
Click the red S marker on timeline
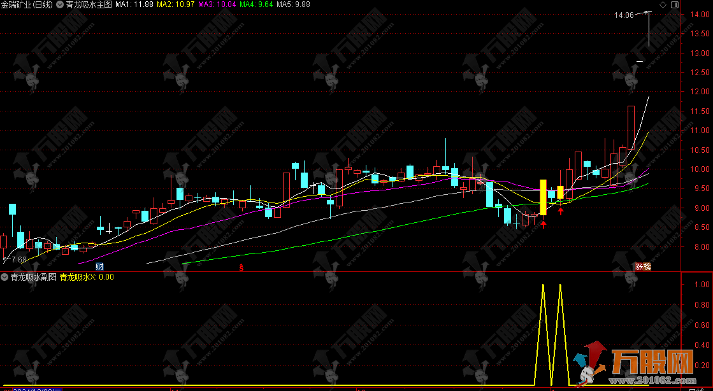click(241, 267)
